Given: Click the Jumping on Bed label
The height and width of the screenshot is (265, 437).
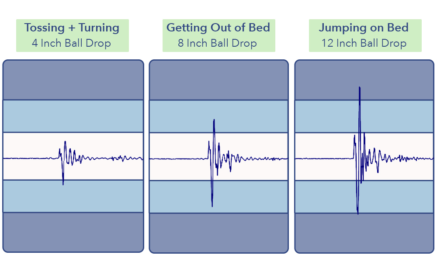Looking at the screenshot, I should pos(364,28).
